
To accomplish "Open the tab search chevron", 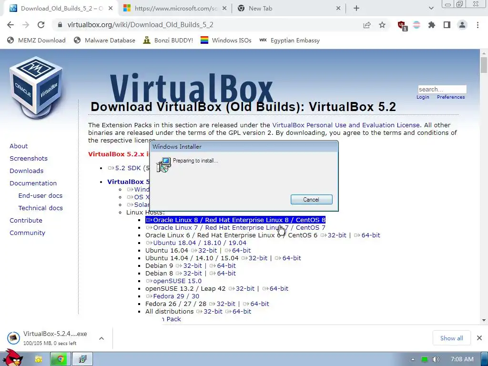I will point(431,9).
